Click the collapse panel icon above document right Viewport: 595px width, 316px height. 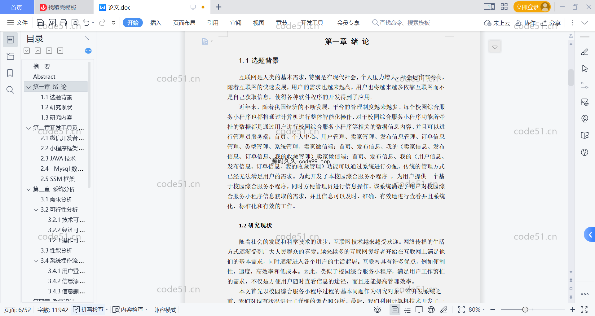coord(495,46)
